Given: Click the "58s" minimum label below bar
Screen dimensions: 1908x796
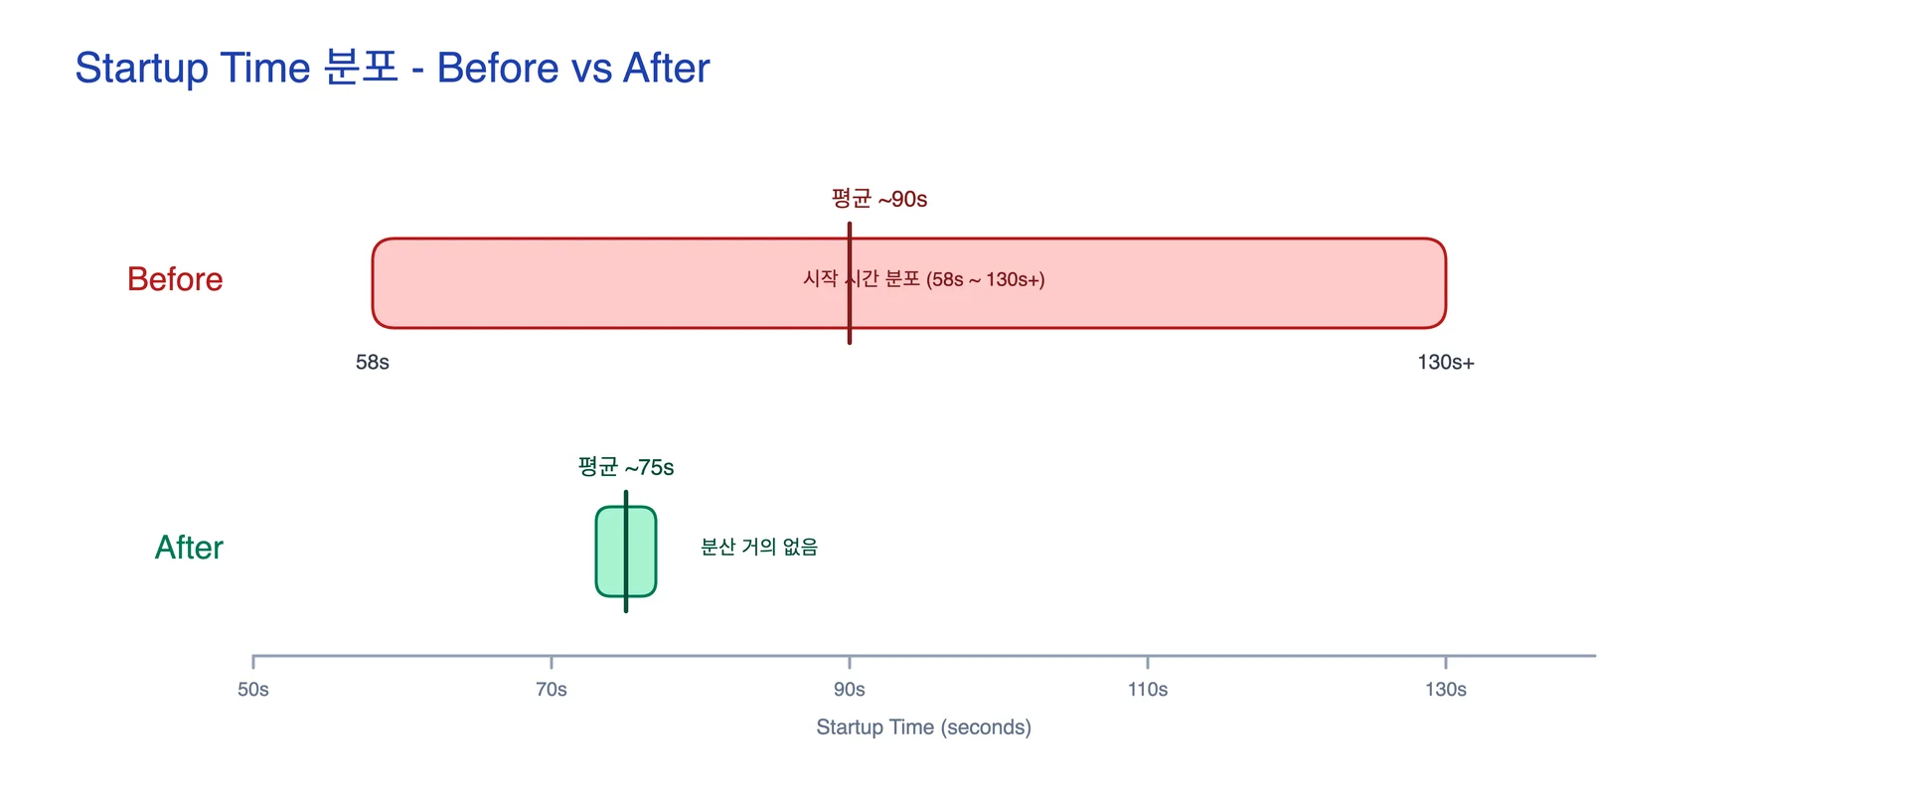Looking at the screenshot, I should 373,363.
